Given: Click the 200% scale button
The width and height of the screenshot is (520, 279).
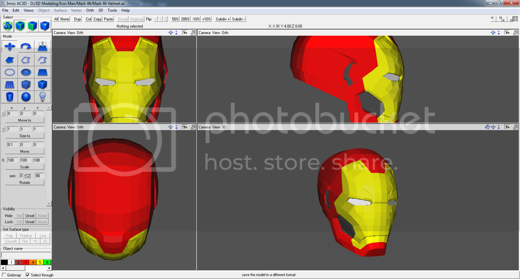Looking at the screenshot, I should pyautogui.click(x=185, y=19).
